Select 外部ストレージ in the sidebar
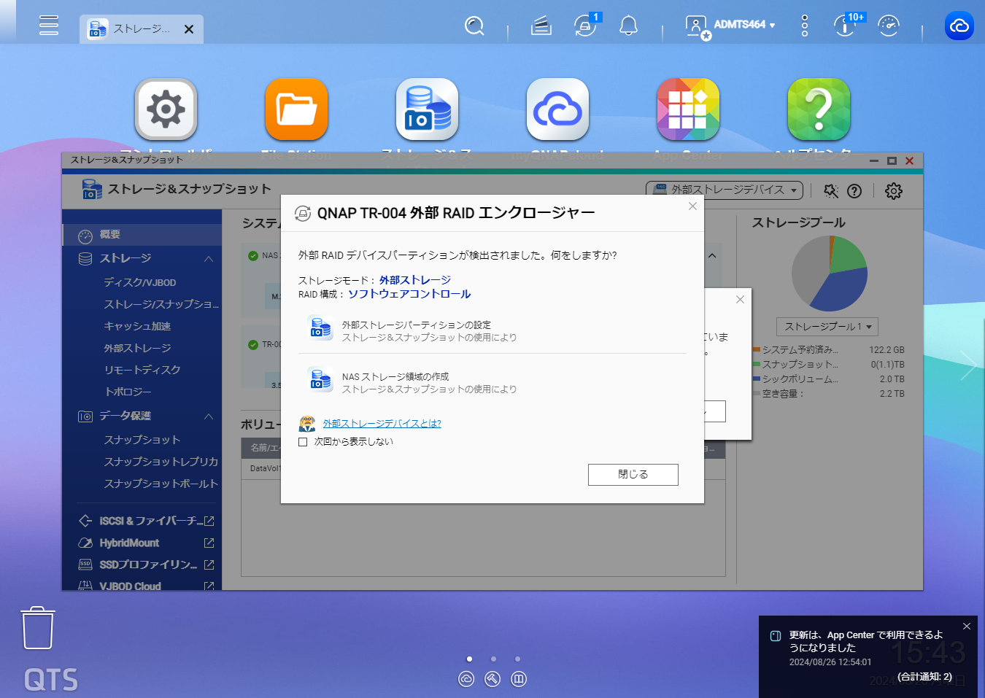The image size is (985, 698). coord(137,348)
